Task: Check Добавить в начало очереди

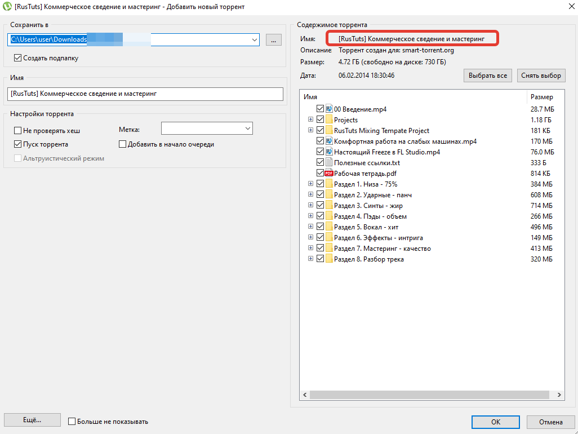Action: 122,144
